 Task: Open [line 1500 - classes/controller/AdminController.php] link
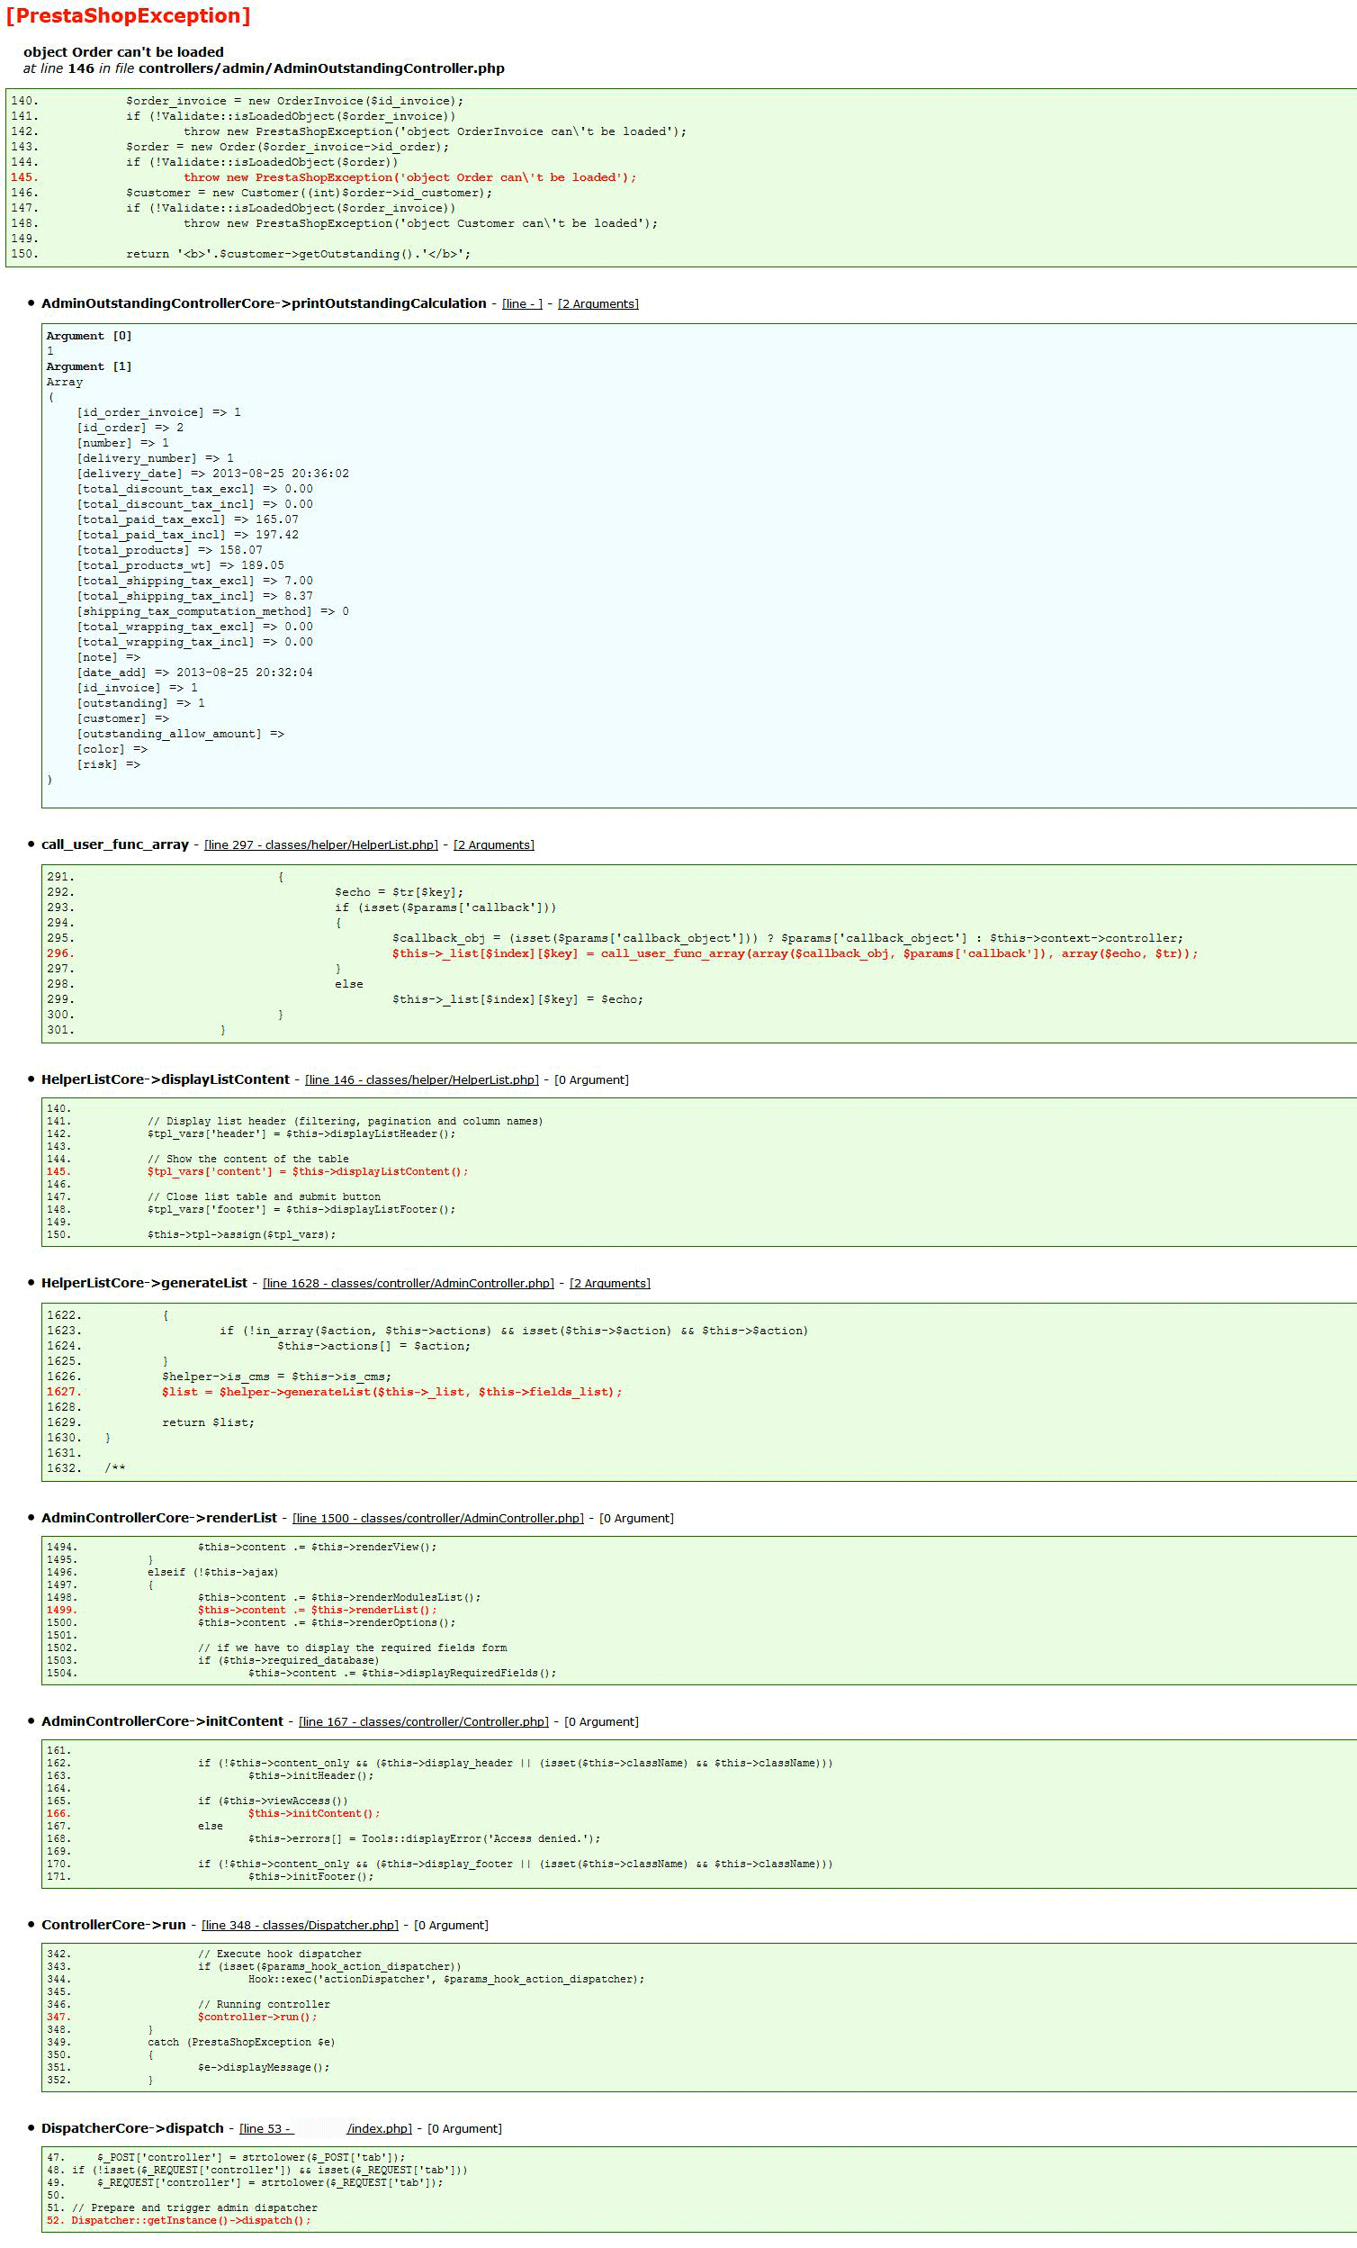437,1518
